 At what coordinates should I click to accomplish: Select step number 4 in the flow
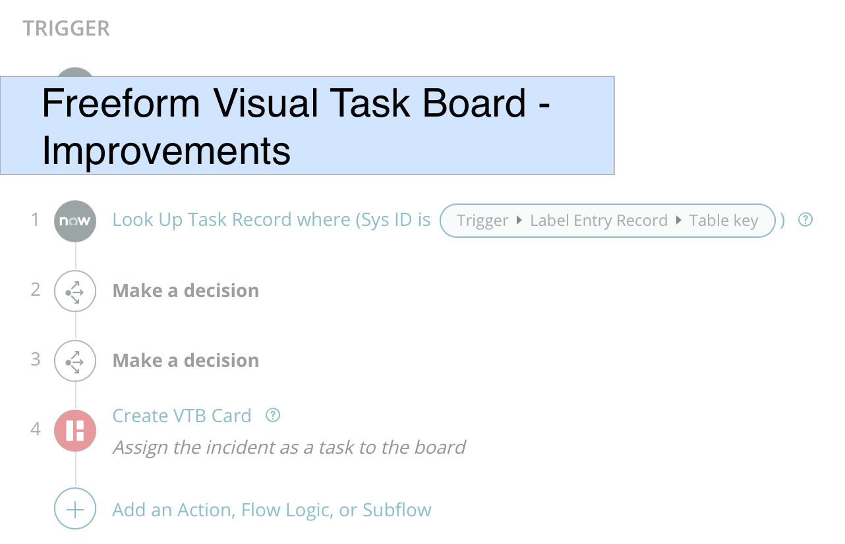[36, 429]
